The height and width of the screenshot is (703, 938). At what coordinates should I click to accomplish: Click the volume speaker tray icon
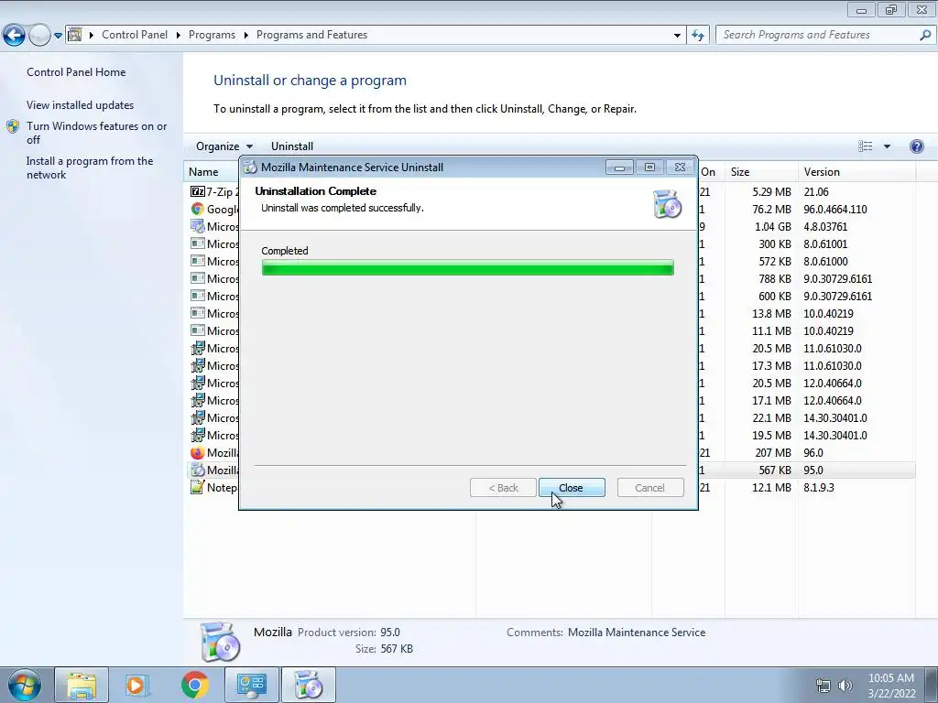pos(845,686)
